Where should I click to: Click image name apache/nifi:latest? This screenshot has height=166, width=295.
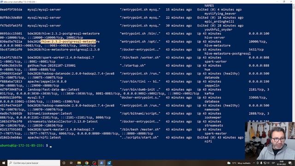click(44, 137)
